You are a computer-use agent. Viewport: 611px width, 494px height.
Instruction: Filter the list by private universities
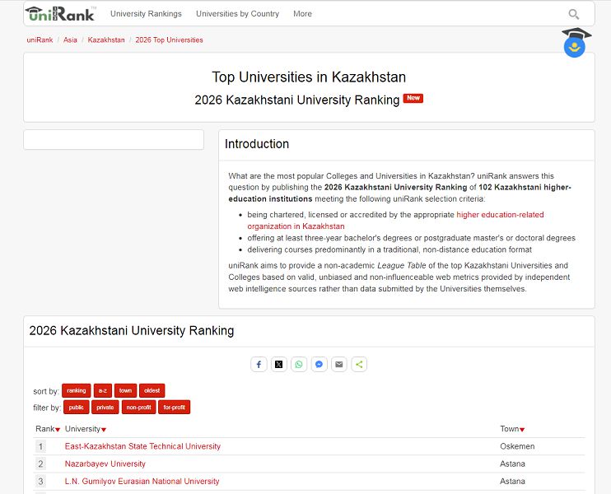tap(105, 407)
